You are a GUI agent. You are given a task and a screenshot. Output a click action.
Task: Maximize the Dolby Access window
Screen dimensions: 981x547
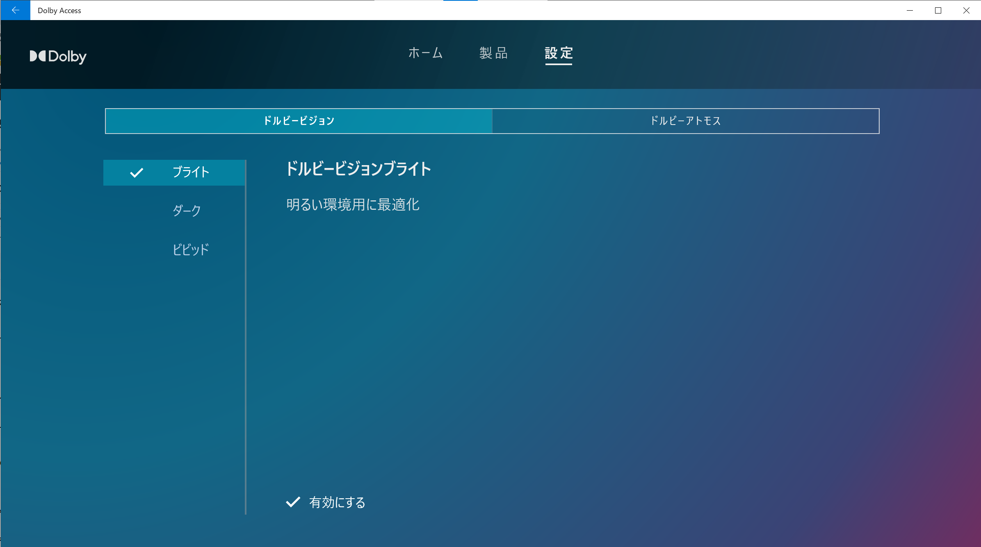click(938, 10)
